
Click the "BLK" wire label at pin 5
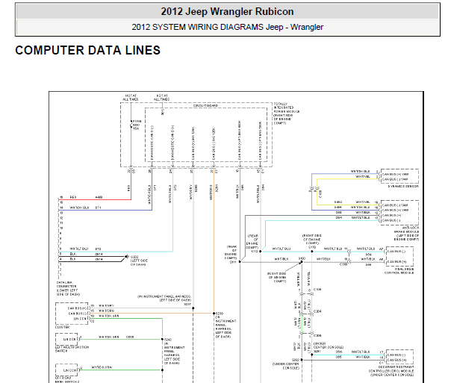click(72, 254)
